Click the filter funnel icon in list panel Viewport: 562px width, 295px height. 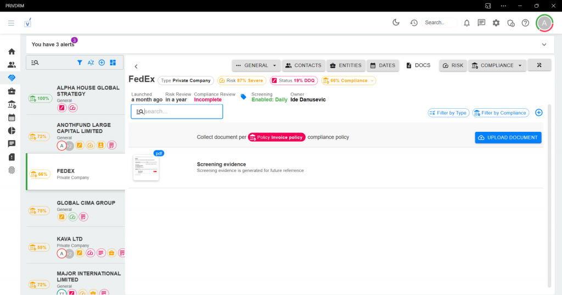[80, 63]
